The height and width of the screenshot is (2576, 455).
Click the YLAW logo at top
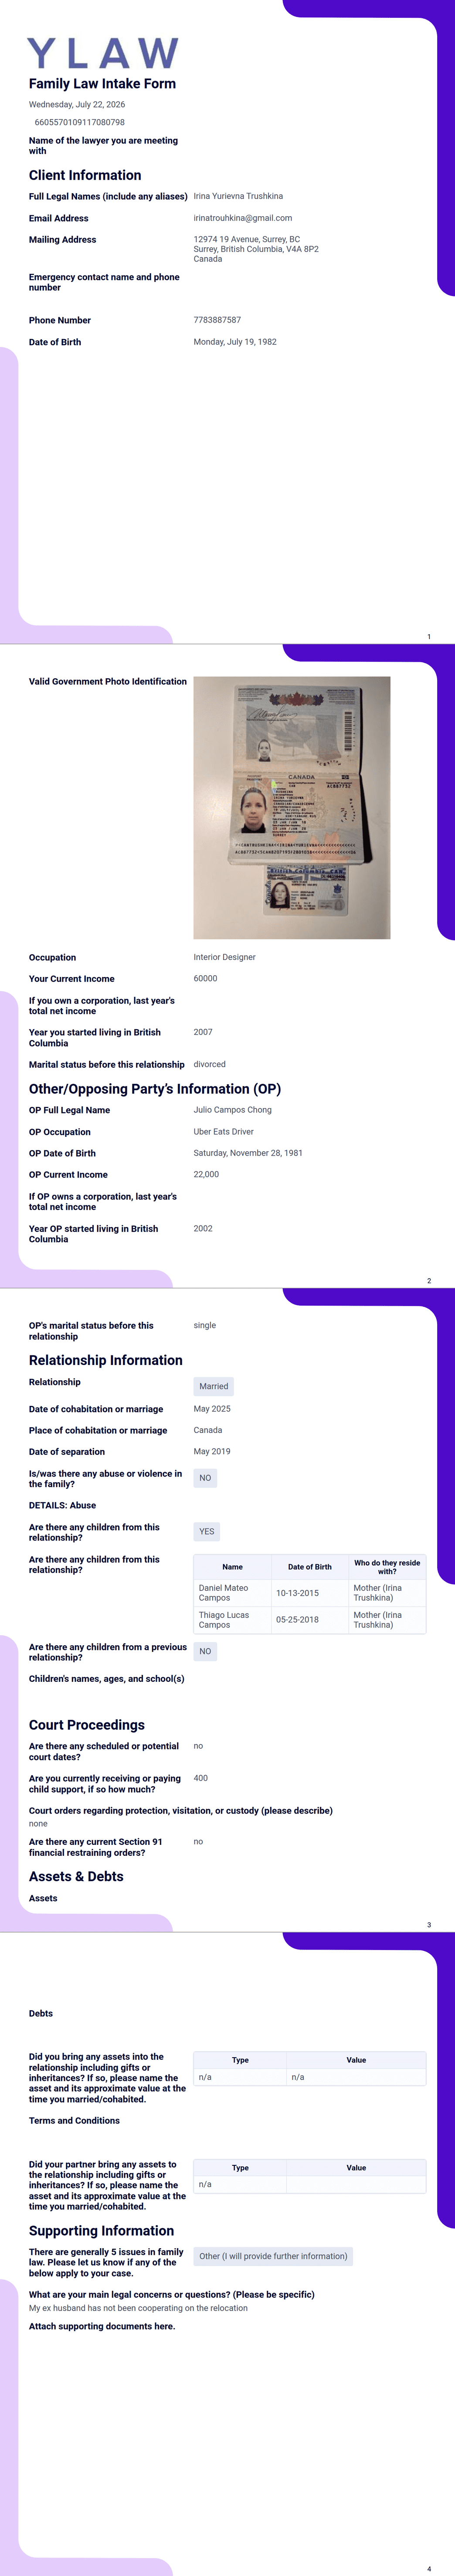pyautogui.click(x=103, y=53)
